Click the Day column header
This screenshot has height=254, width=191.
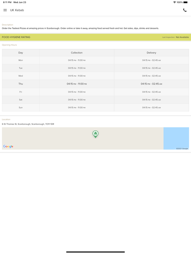tap(21, 53)
